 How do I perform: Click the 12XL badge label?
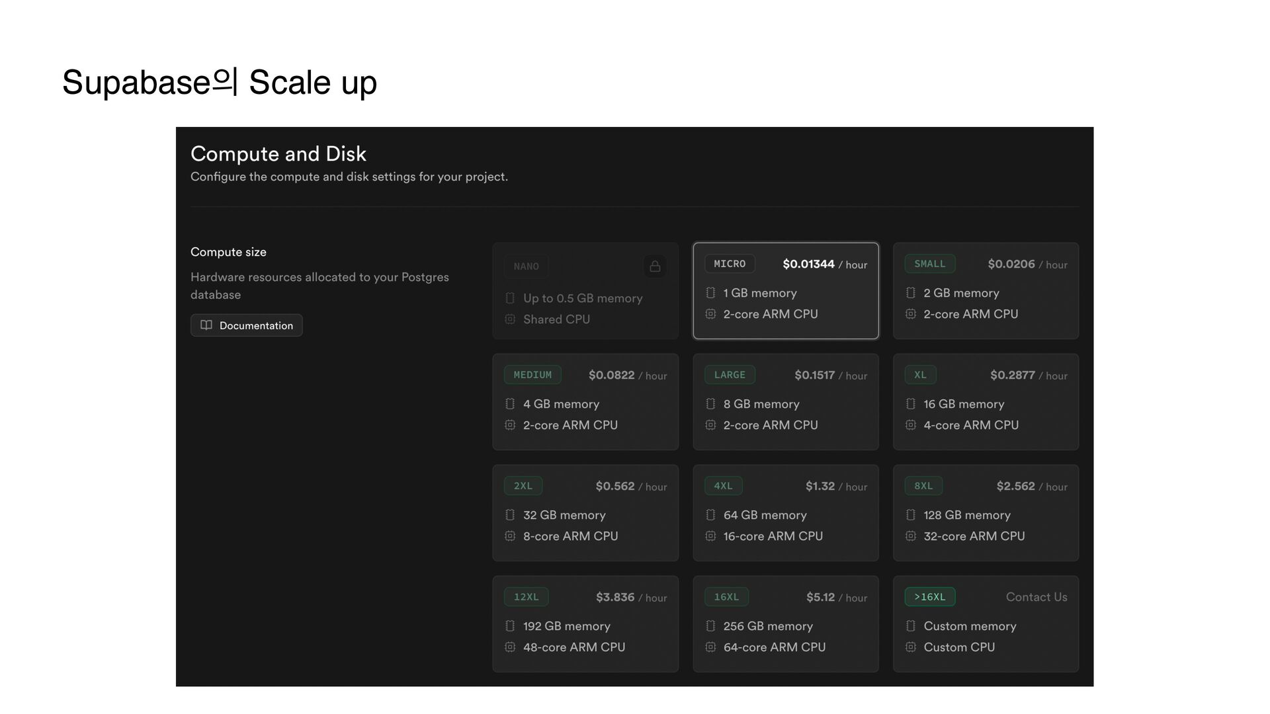coord(526,597)
